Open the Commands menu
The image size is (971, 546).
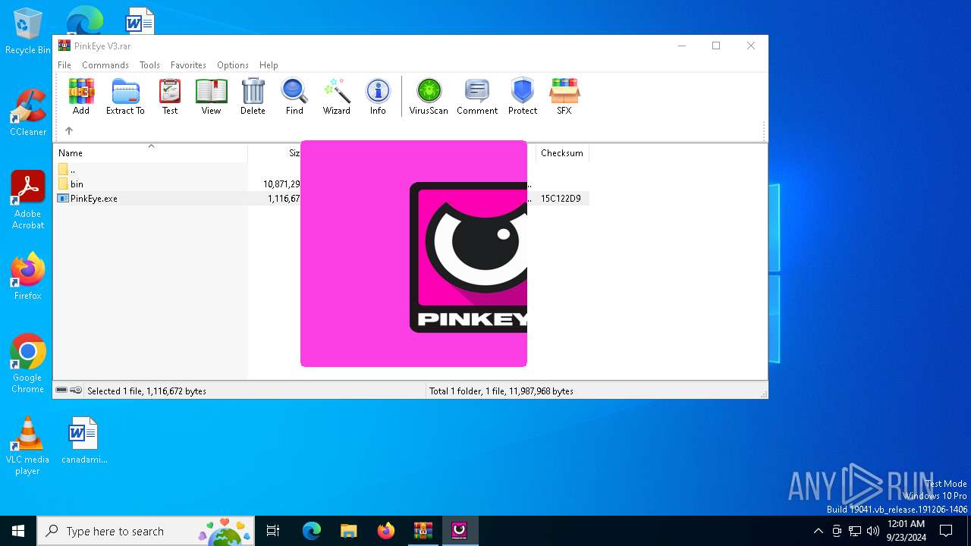pyautogui.click(x=105, y=65)
